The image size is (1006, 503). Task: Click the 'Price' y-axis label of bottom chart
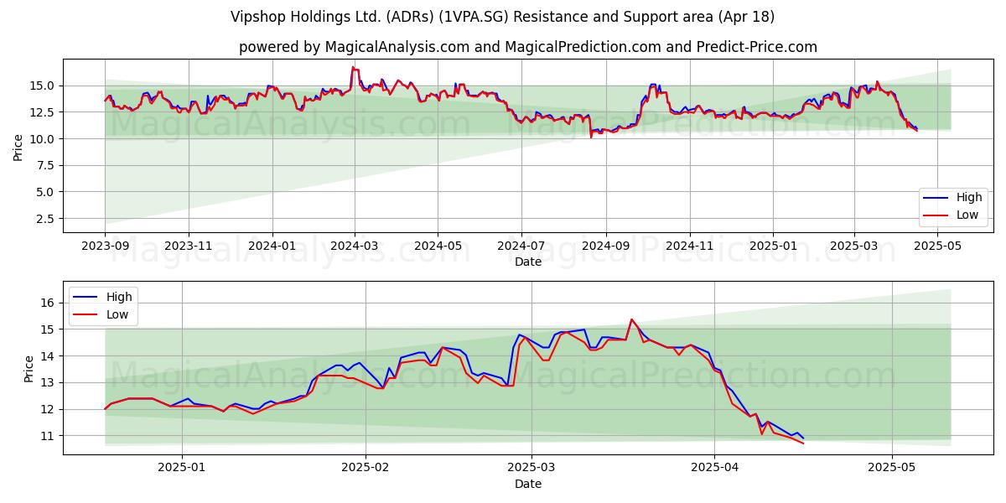tap(29, 369)
